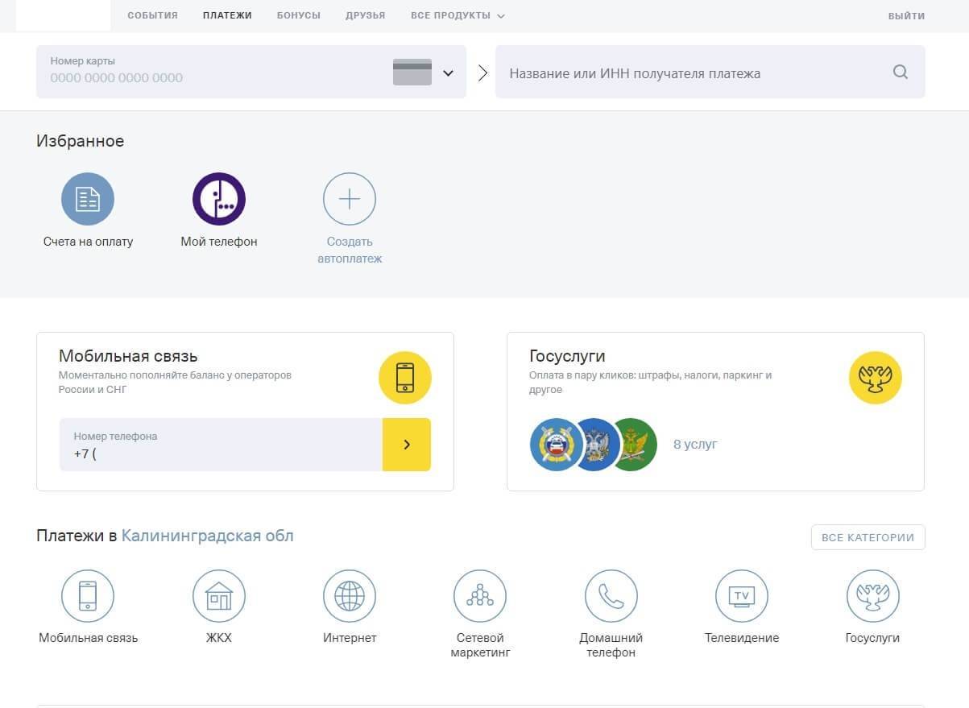Open the Бонусы menu item

[298, 15]
